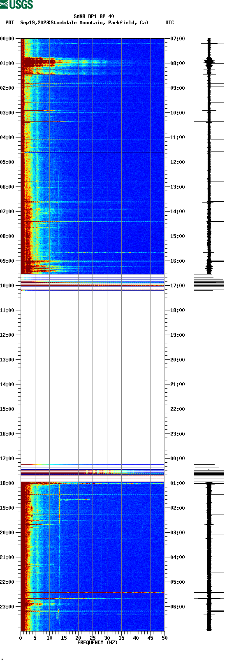Click the 05:00 PDT time label
Image resolution: width=227 pixels, height=664 pixels.
pos(7,162)
